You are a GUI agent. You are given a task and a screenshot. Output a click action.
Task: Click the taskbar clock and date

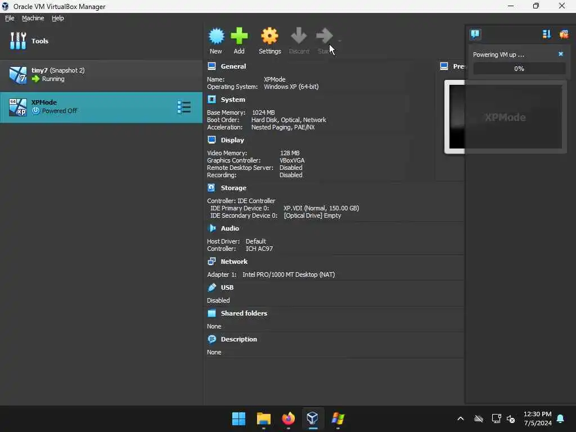click(x=537, y=418)
